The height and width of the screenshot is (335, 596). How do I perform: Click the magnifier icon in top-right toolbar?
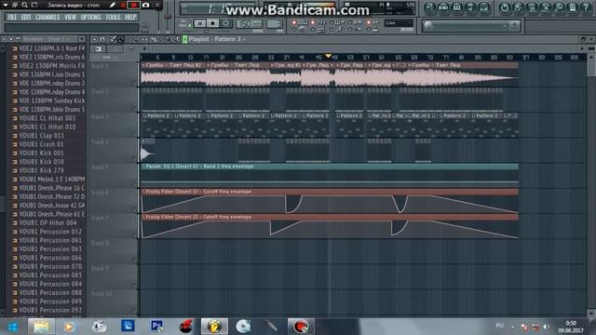pos(559,7)
